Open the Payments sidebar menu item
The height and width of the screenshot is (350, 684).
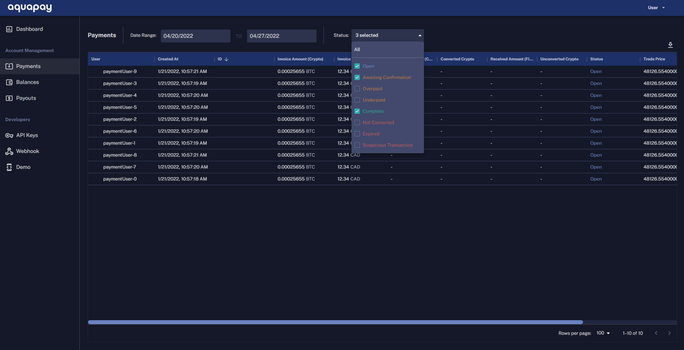(28, 66)
